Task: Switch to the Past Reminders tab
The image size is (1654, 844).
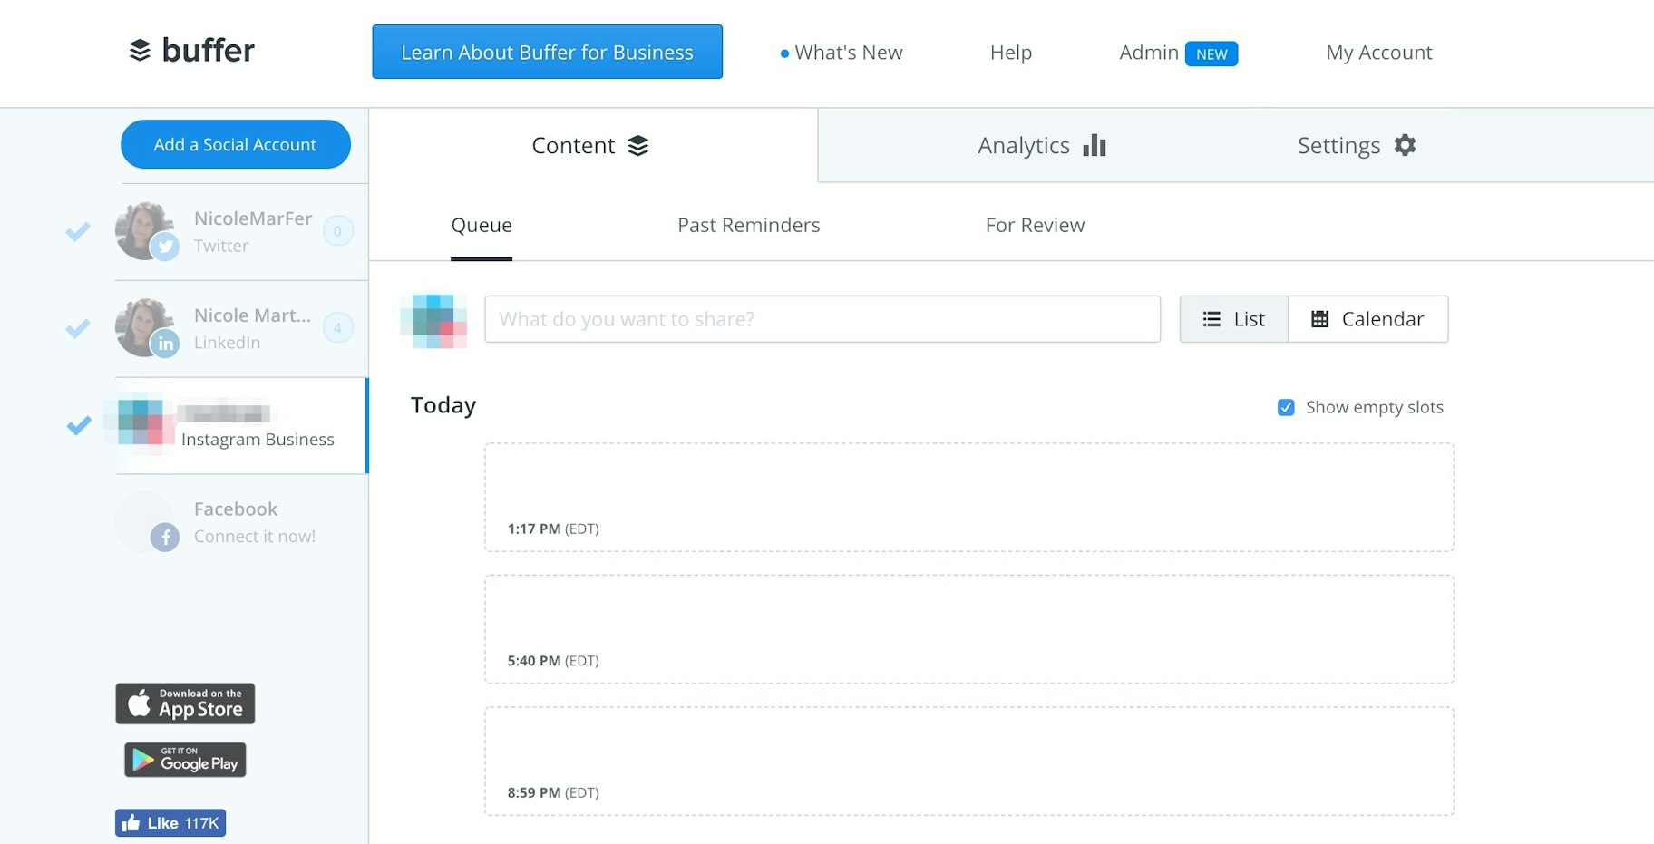Action: [748, 225]
